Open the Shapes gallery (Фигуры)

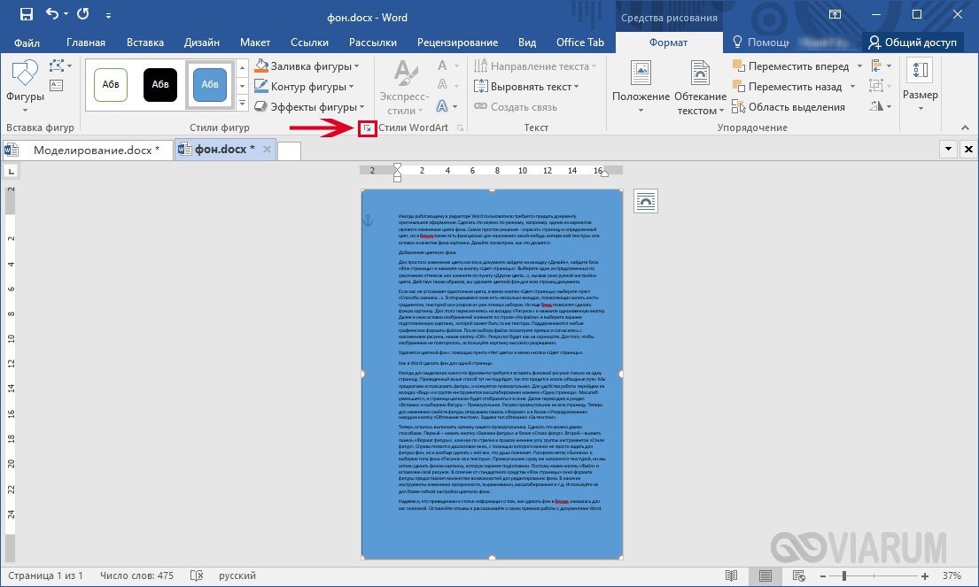pyautogui.click(x=25, y=81)
